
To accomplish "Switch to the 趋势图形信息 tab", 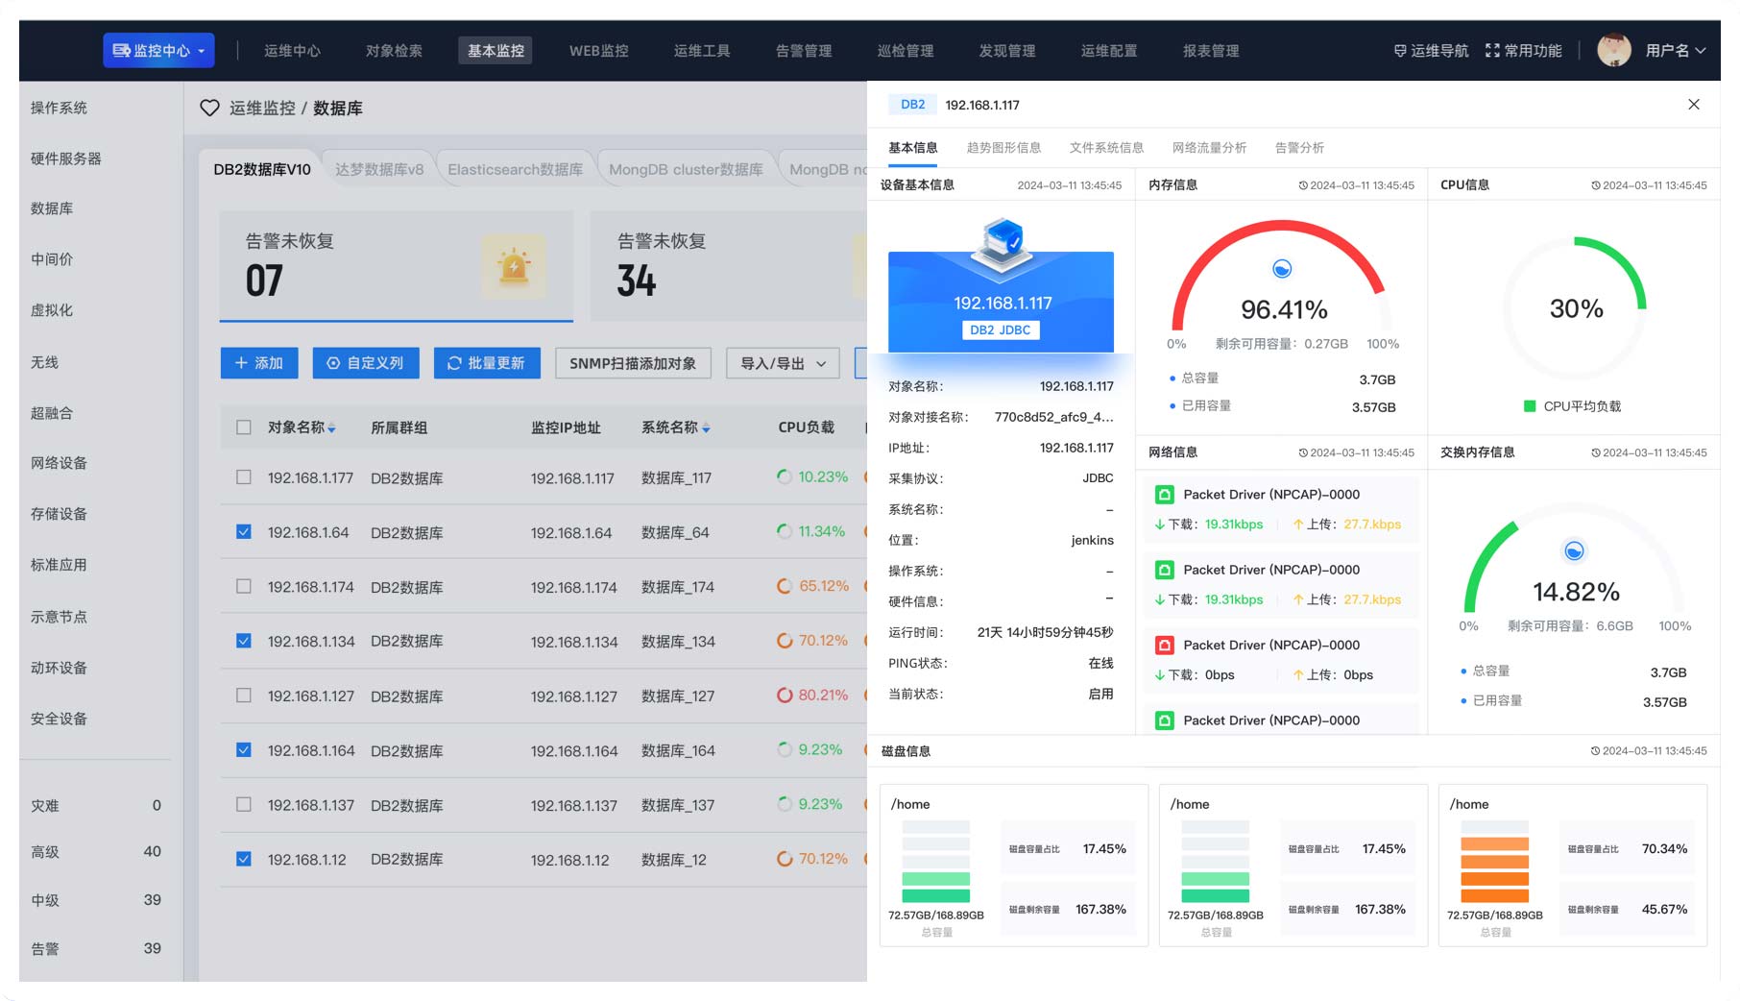I will (1003, 148).
